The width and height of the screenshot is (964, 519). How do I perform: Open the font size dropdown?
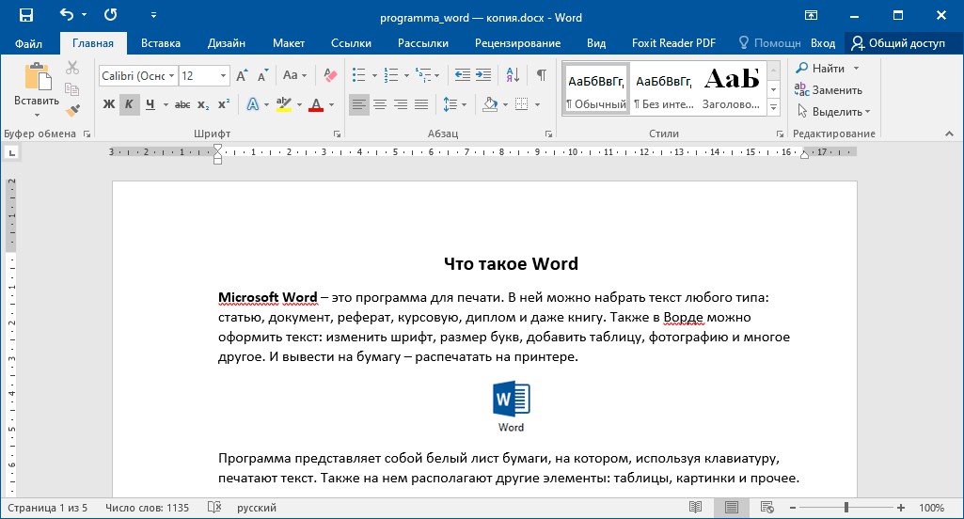coord(223,75)
